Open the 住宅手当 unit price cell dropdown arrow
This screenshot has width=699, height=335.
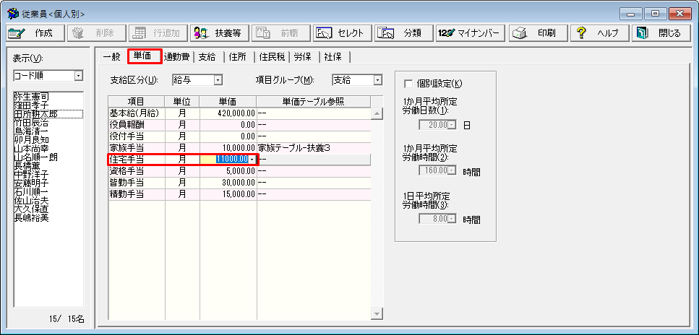252,159
